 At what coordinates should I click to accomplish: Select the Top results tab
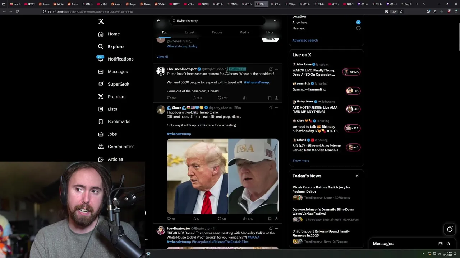[165, 32]
